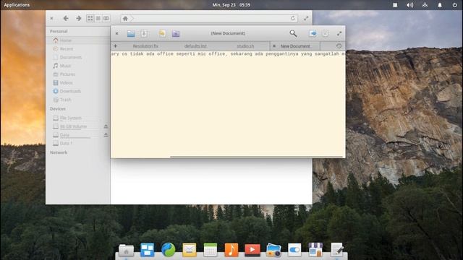Switch to the studio.sh tab

[x=245, y=46]
